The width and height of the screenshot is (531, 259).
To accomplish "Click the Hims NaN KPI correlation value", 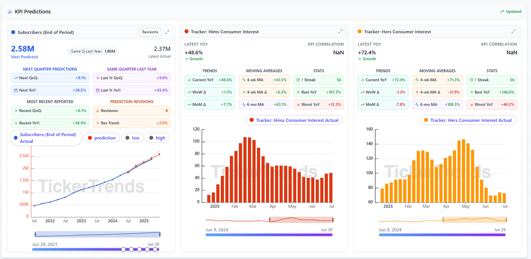I will coord(338,53).
